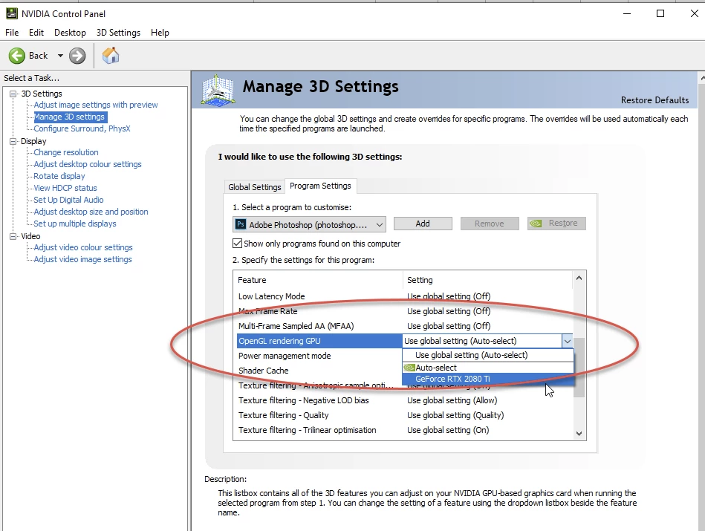The image size is (705, 531).
Task: Open Adjust image settings with preview
Action: click(x=96, y=105)
